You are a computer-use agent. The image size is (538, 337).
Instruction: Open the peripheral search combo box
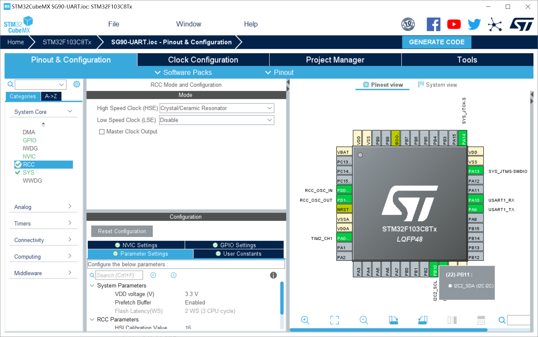click(40, 84)
